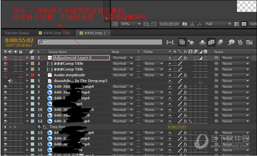The image size is (257, 156).
Task: Enable motion blur for the composition
Action: pyautogui.click(x=219, y=42)
